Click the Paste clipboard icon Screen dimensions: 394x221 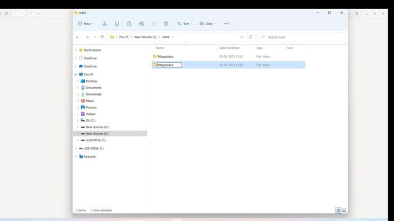[x=129, y=23]
